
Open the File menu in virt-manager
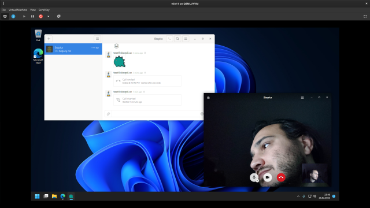[3, 10]
